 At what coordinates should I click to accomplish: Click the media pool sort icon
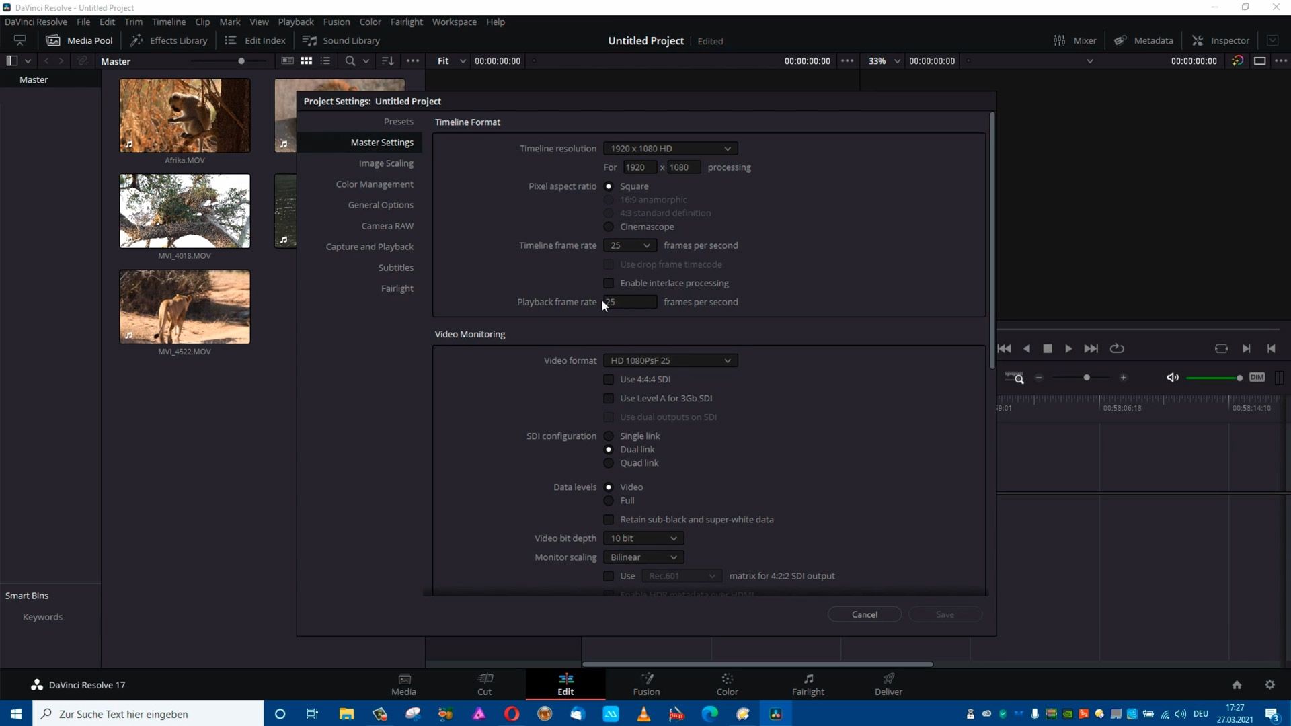click(x=388, y=61)
